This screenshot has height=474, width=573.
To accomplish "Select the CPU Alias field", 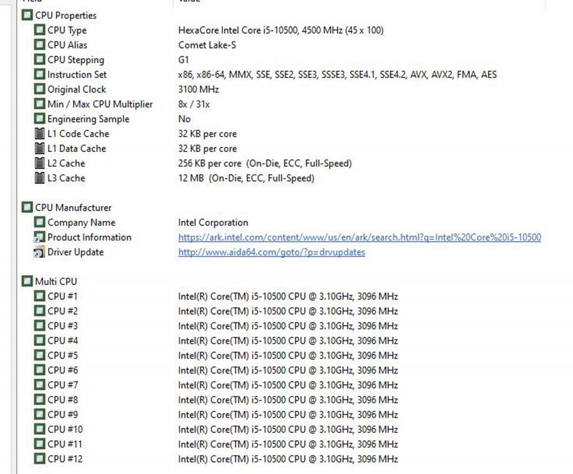I will (67, 45).
